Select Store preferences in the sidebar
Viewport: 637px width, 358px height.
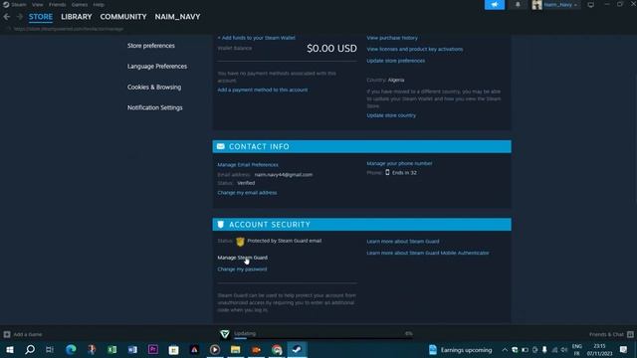[151, 46]
